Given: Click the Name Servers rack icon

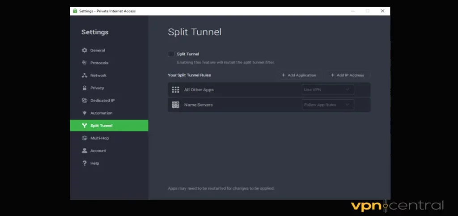Looking at the screenshot, I should pyautogui.click(x=175, y=105).
